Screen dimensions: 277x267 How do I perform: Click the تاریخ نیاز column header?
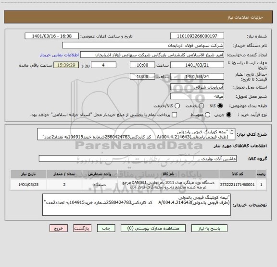pyautogui.click(x=28, y=174)
